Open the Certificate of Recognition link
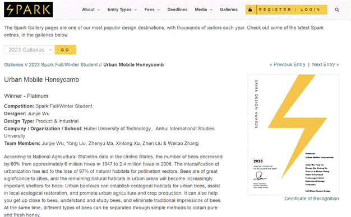The height and width of the screenshot is (217, 351). click(312, 199)
